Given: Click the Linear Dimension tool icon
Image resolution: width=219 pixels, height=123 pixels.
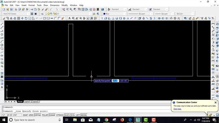Looking at the screenshot, I should [213, 24].
